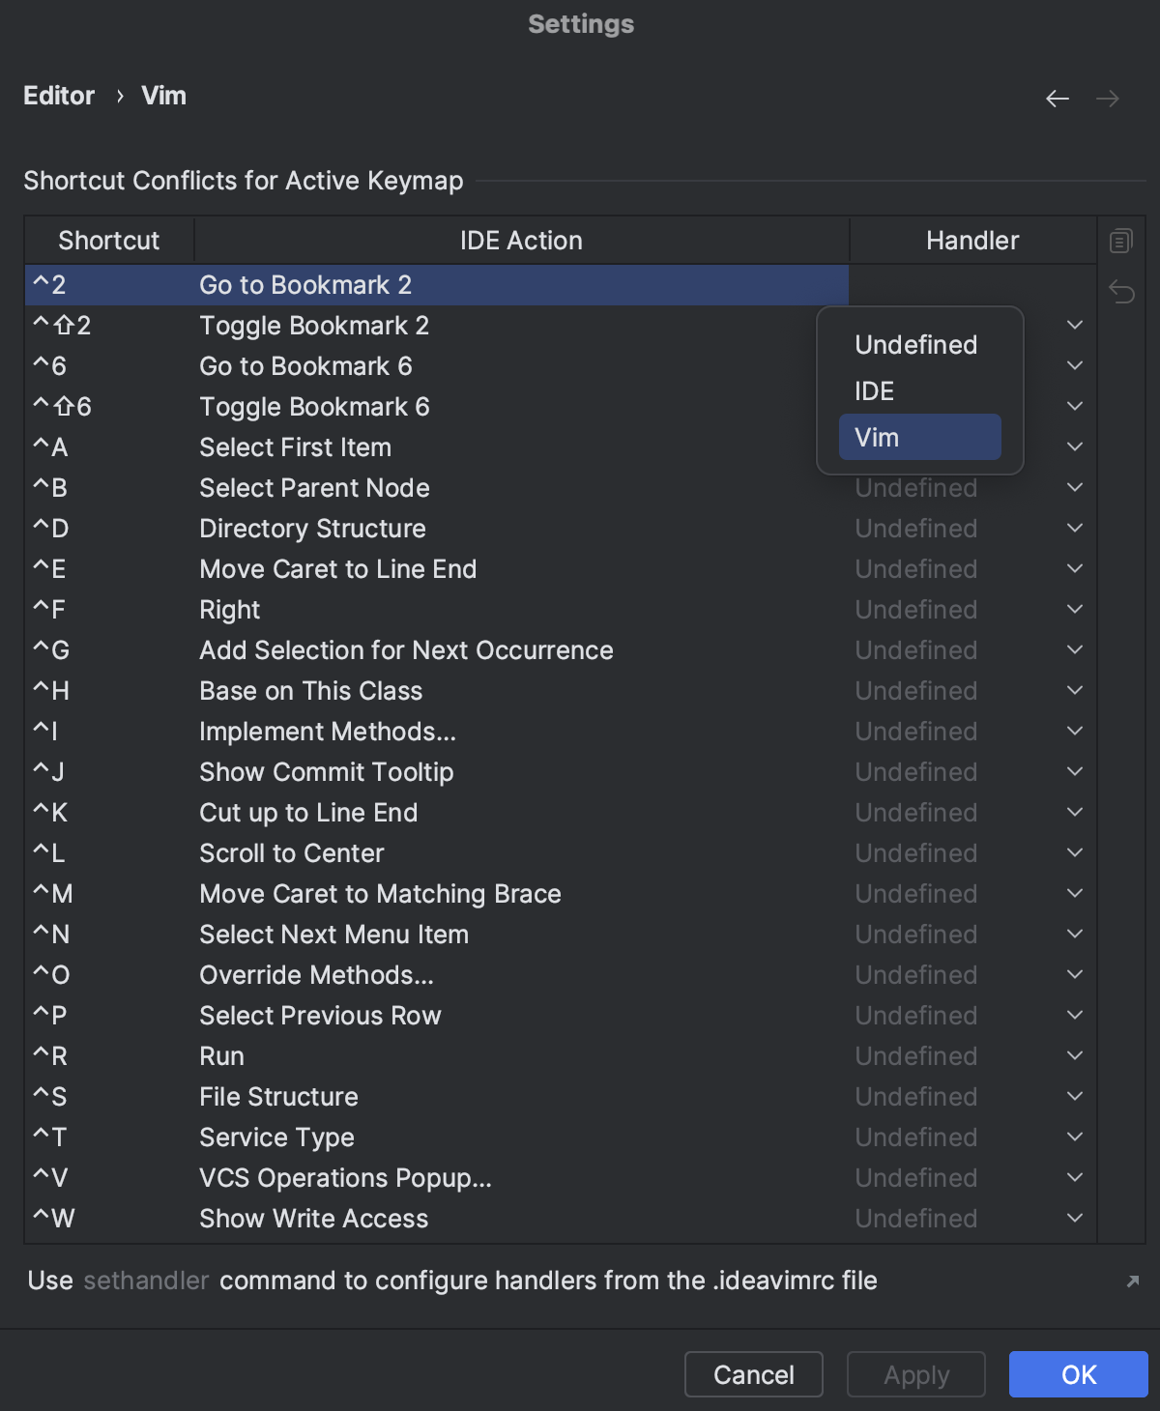
Task: Dismiss the dialog with Cancel
Action: click(753, 1374)
